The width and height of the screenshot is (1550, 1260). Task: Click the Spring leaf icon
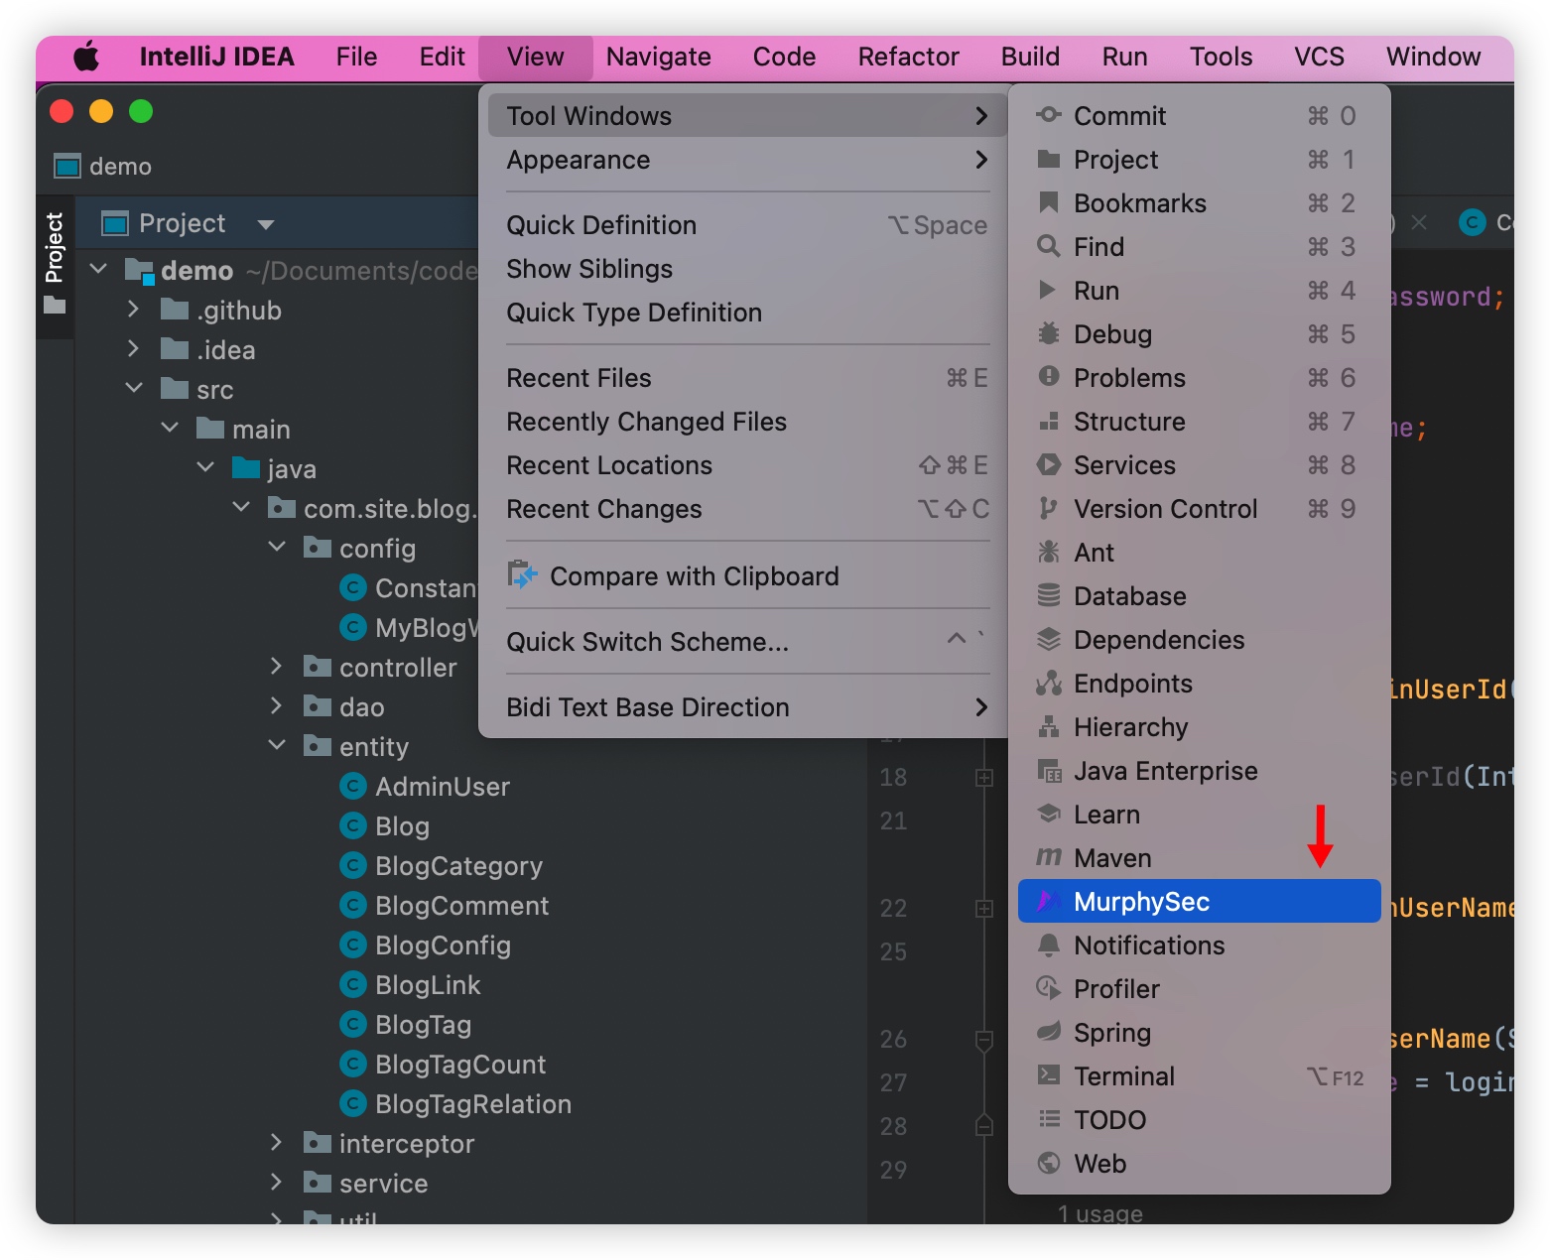1048,1032
